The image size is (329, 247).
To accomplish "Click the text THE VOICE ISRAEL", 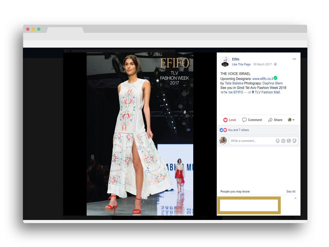I will [235, 74].
